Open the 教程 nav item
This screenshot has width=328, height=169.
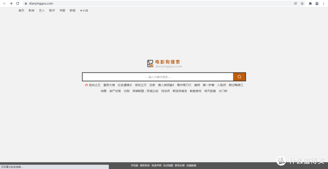pos(73,10)
